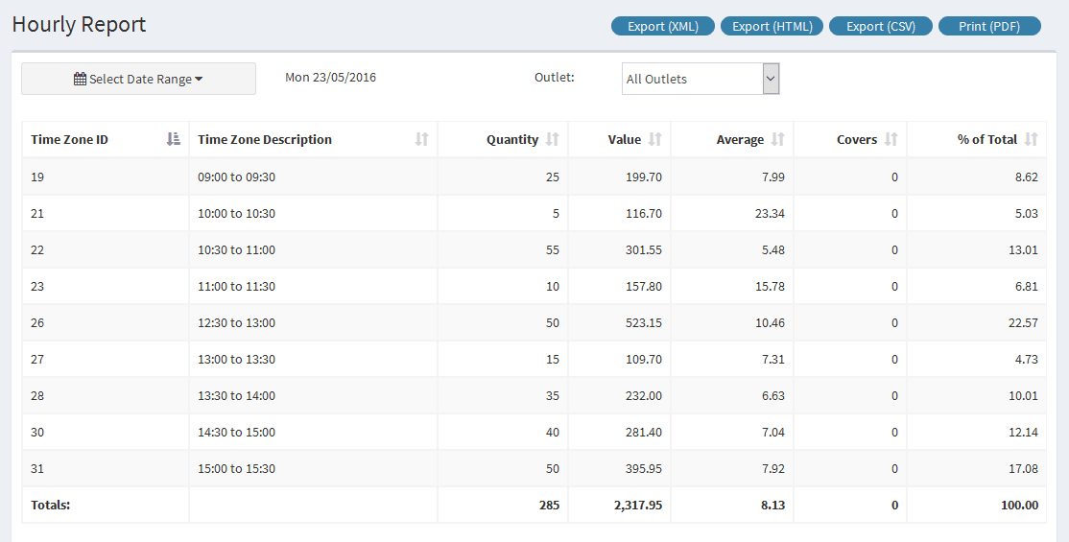Print report to PDF

(989, 27)
